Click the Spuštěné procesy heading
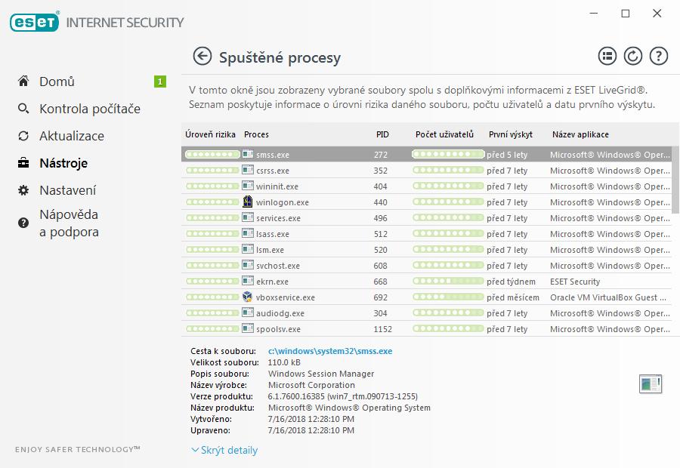The height and width of the screenshot is (468, 680). point(280,57)
